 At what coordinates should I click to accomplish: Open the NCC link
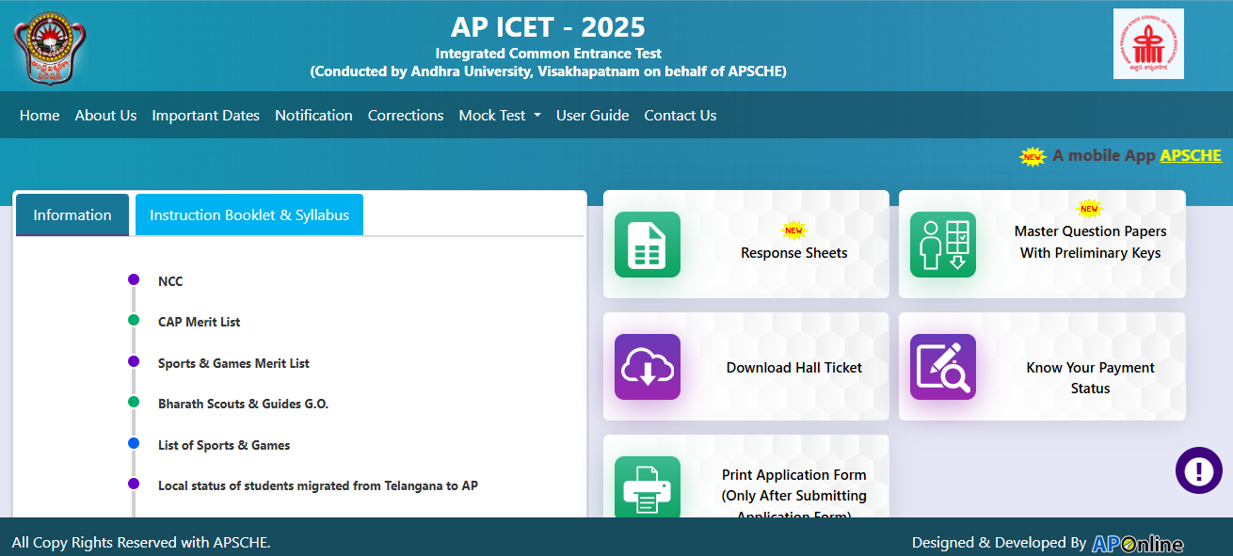tap(170, 280)
